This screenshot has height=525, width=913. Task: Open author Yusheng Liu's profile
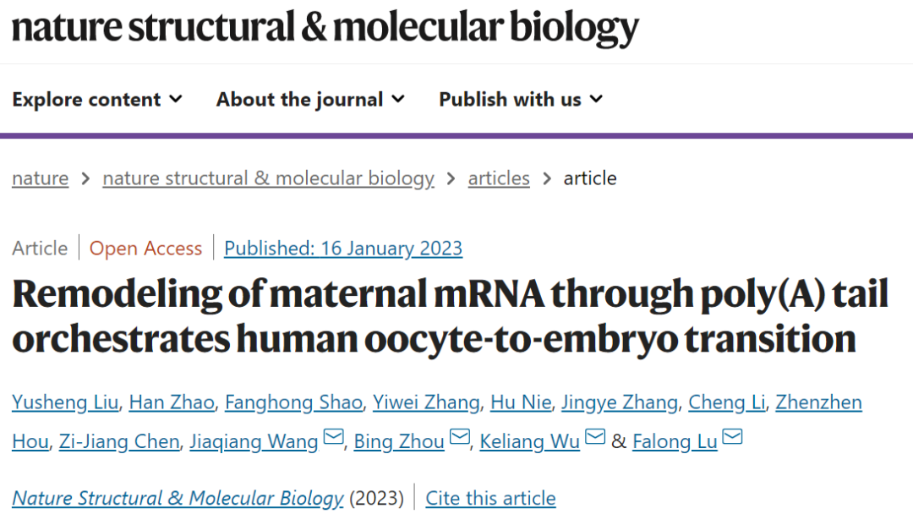click(65, 402)
